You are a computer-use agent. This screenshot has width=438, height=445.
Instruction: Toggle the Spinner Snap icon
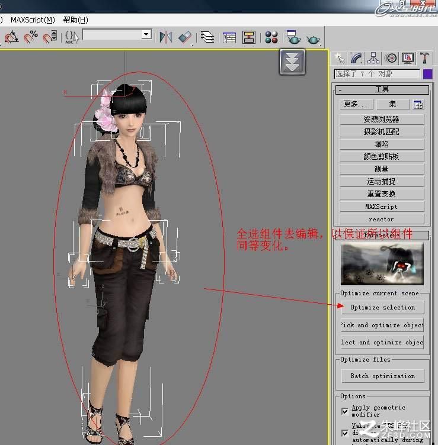(x=50, y=37)
